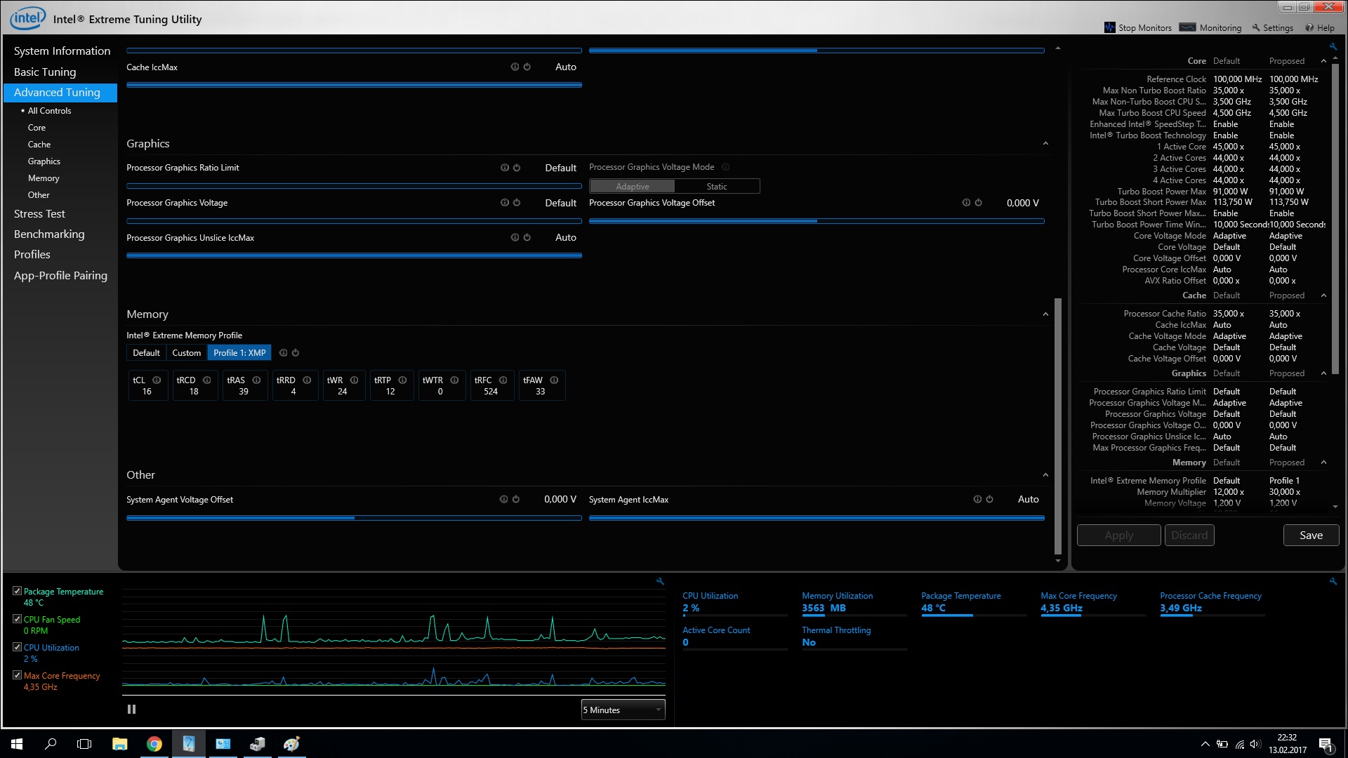Show hidden system tray icons
The width and height of the screenshot is (1348, 758).
1205,744
